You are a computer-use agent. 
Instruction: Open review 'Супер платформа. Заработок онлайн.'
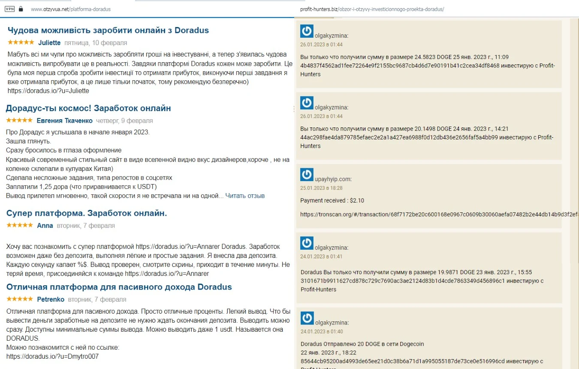(87, 213)
